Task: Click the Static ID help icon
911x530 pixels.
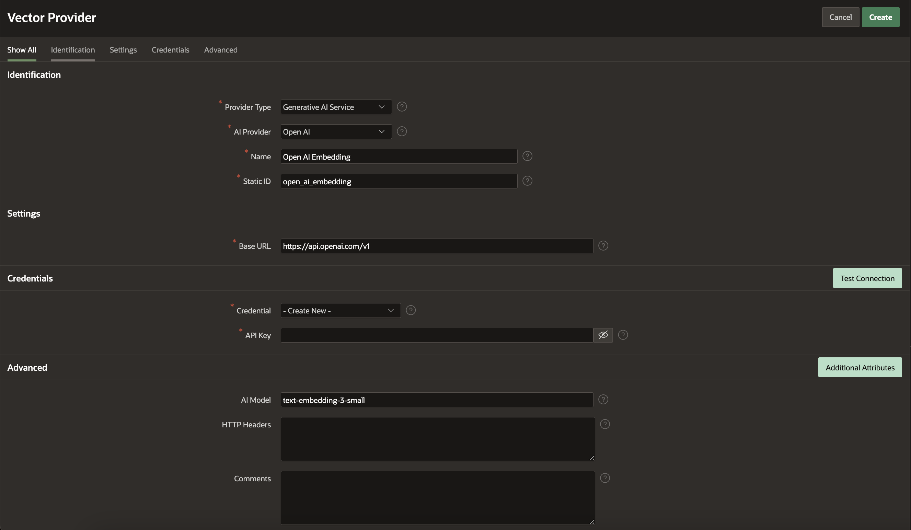Action: click(527, 181)
